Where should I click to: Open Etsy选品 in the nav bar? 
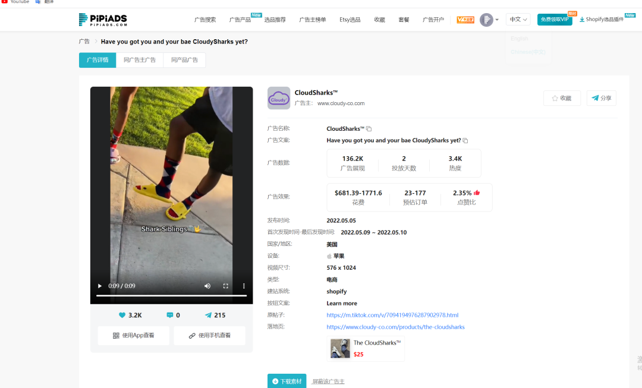pos(350,20)
